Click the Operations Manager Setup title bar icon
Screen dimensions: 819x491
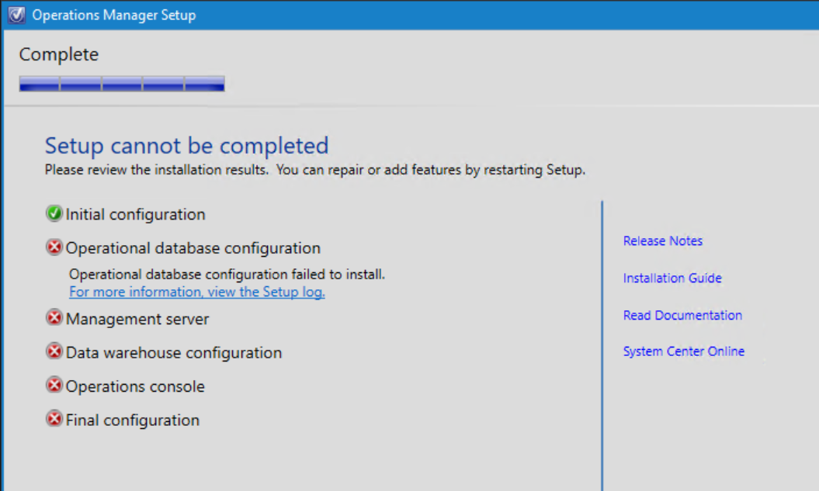[16, 15]
